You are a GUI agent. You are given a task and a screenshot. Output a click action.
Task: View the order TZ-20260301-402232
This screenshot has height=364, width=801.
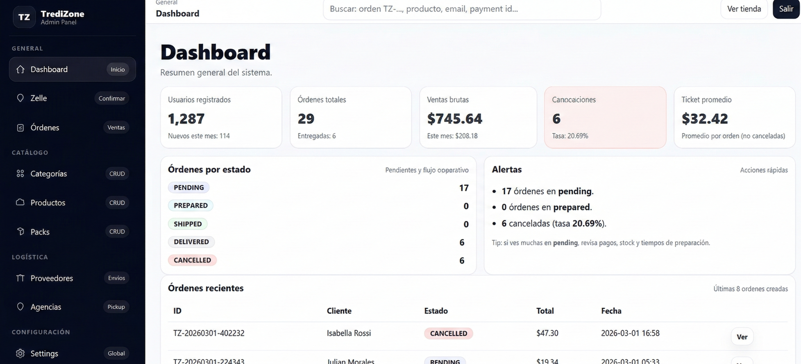[x=742, y=337]
